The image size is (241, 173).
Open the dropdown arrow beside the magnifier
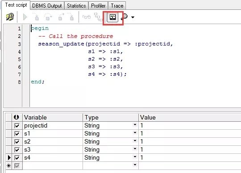(x=133, y=17)
